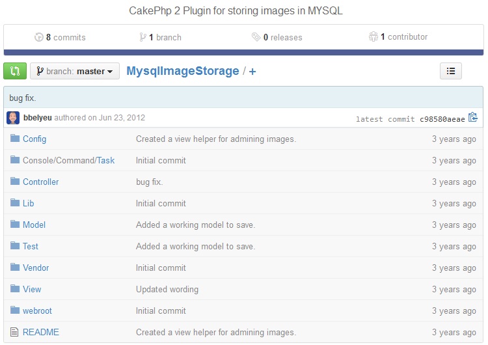
Task: Click the Controller folder icon
Action: 14,181
